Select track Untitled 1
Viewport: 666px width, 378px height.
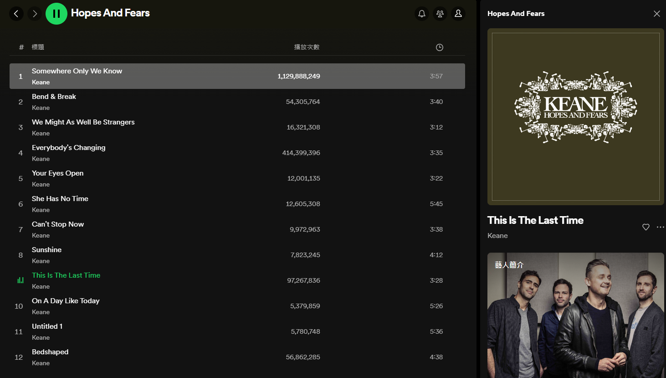click(x=47, y=326)
